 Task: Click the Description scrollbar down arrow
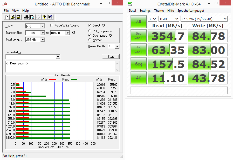click(x=117, y=70)
